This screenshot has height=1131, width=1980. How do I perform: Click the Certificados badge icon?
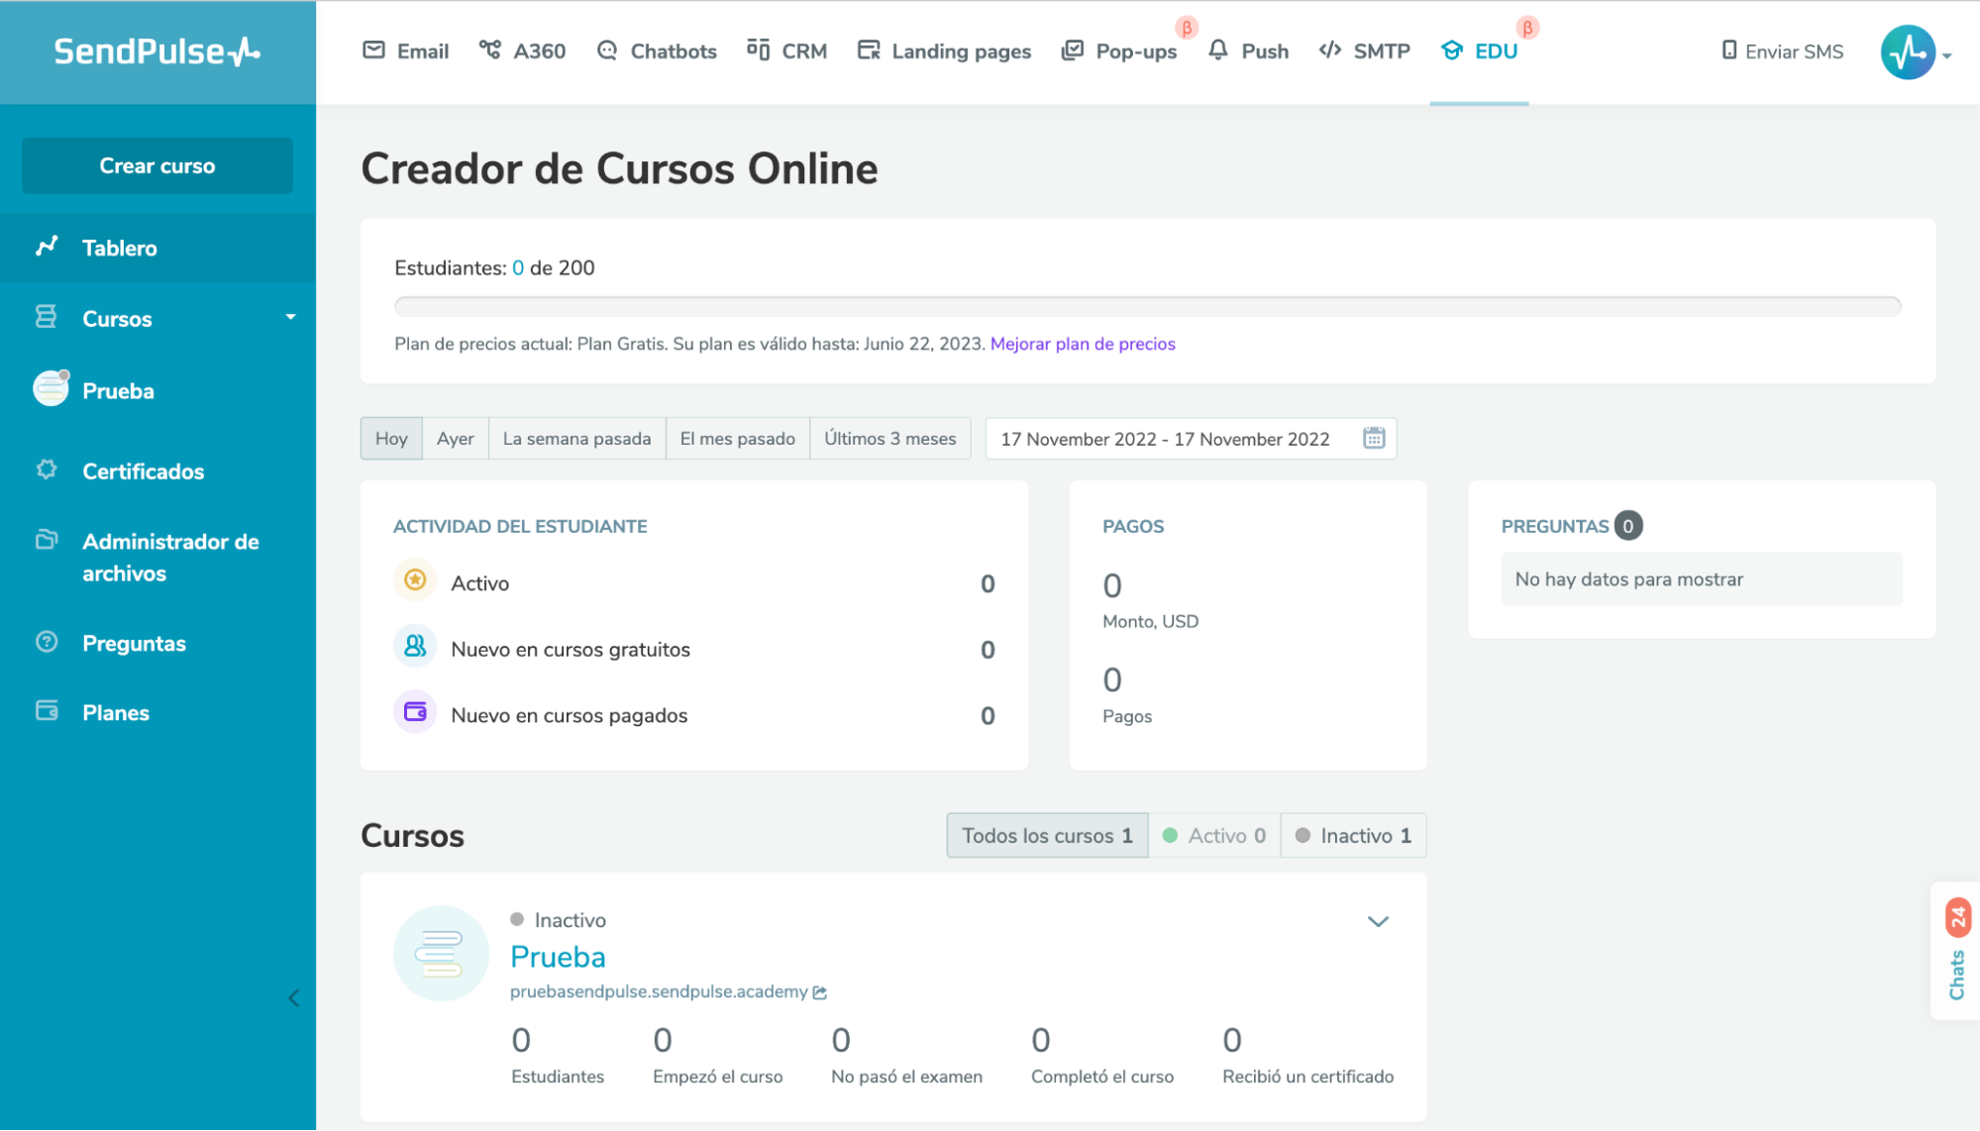[47, 469]
